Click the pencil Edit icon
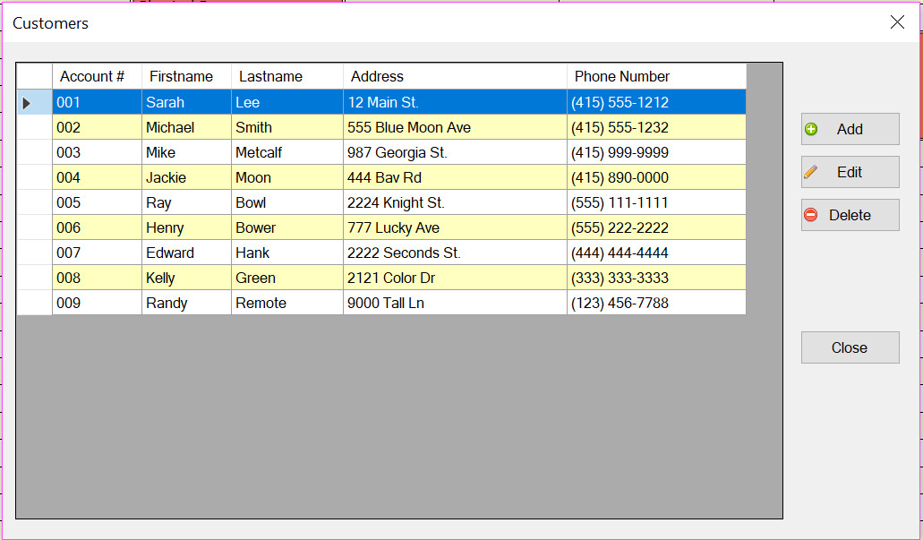 tap(810, 172)
